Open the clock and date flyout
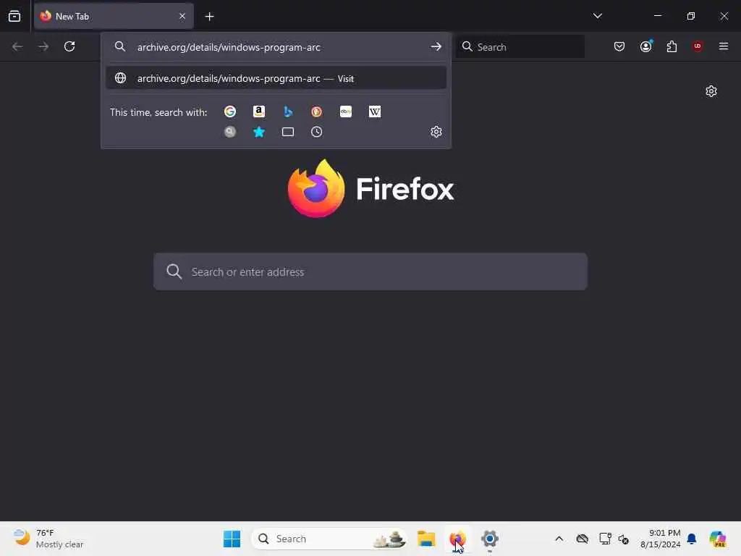Screen dimensions: 741x556 point(660,539)
